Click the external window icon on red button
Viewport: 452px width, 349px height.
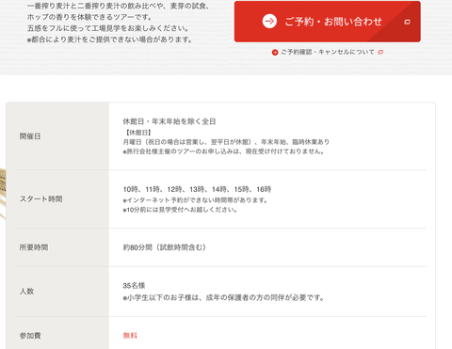[407, 22]
